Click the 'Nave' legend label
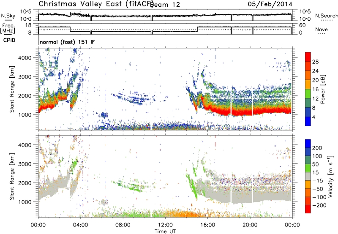Screen dimensions: 338x234 tap(322, 30)
